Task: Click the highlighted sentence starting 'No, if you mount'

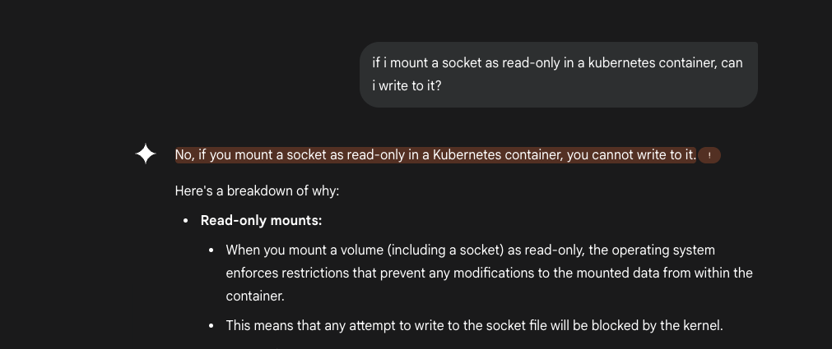Action: [435, 155]
